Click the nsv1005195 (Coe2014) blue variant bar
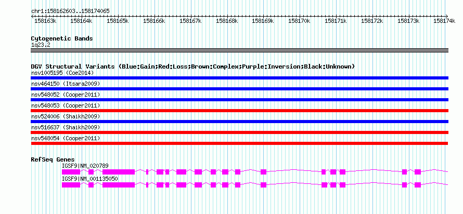The width and height of the screenshot is (463, 214). [239, 78]
